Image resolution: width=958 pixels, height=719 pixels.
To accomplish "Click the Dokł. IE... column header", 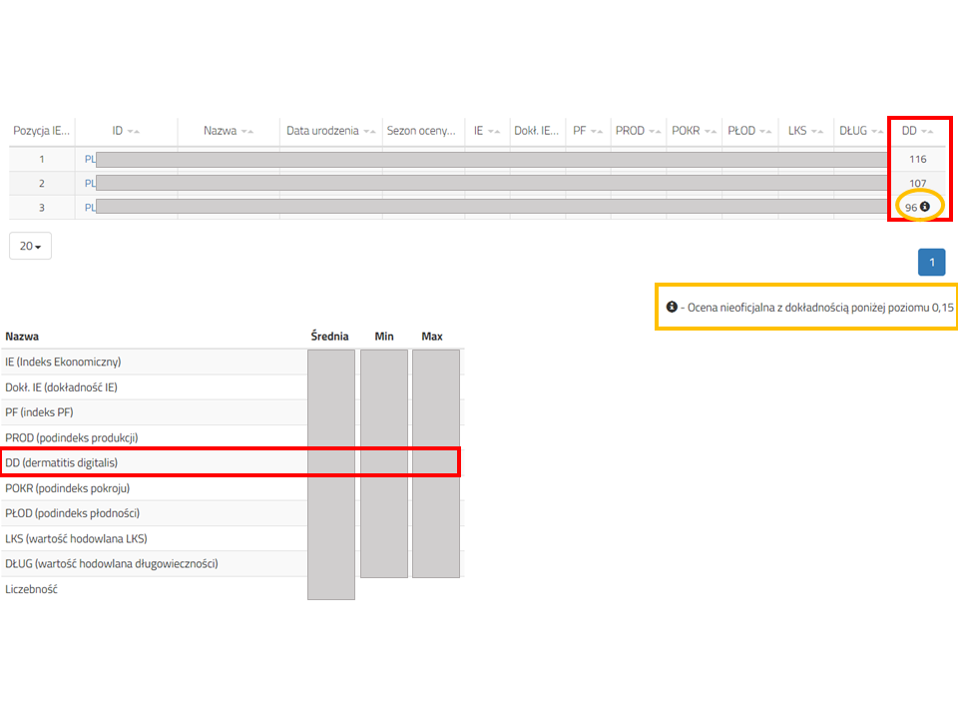I will [537, 131].
